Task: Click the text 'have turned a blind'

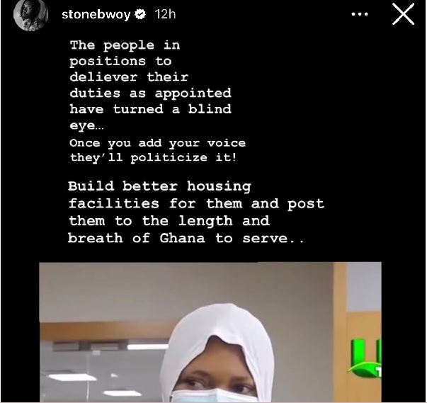Action: (x=151, y=109)
